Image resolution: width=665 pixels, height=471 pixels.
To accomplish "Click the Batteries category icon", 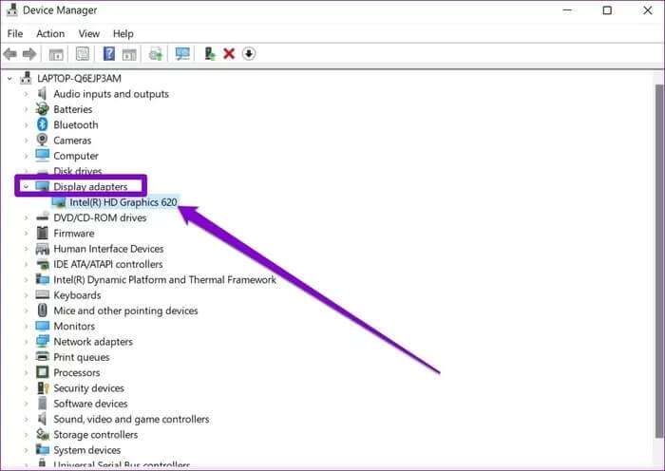I will [42, 109].
